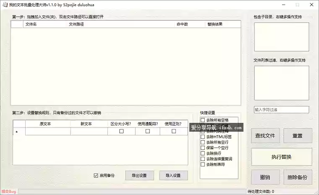The height and width of the screenshot is (195, 319).
Task: Check 使用正则 box in rule row
Action: tap(174, 131)
